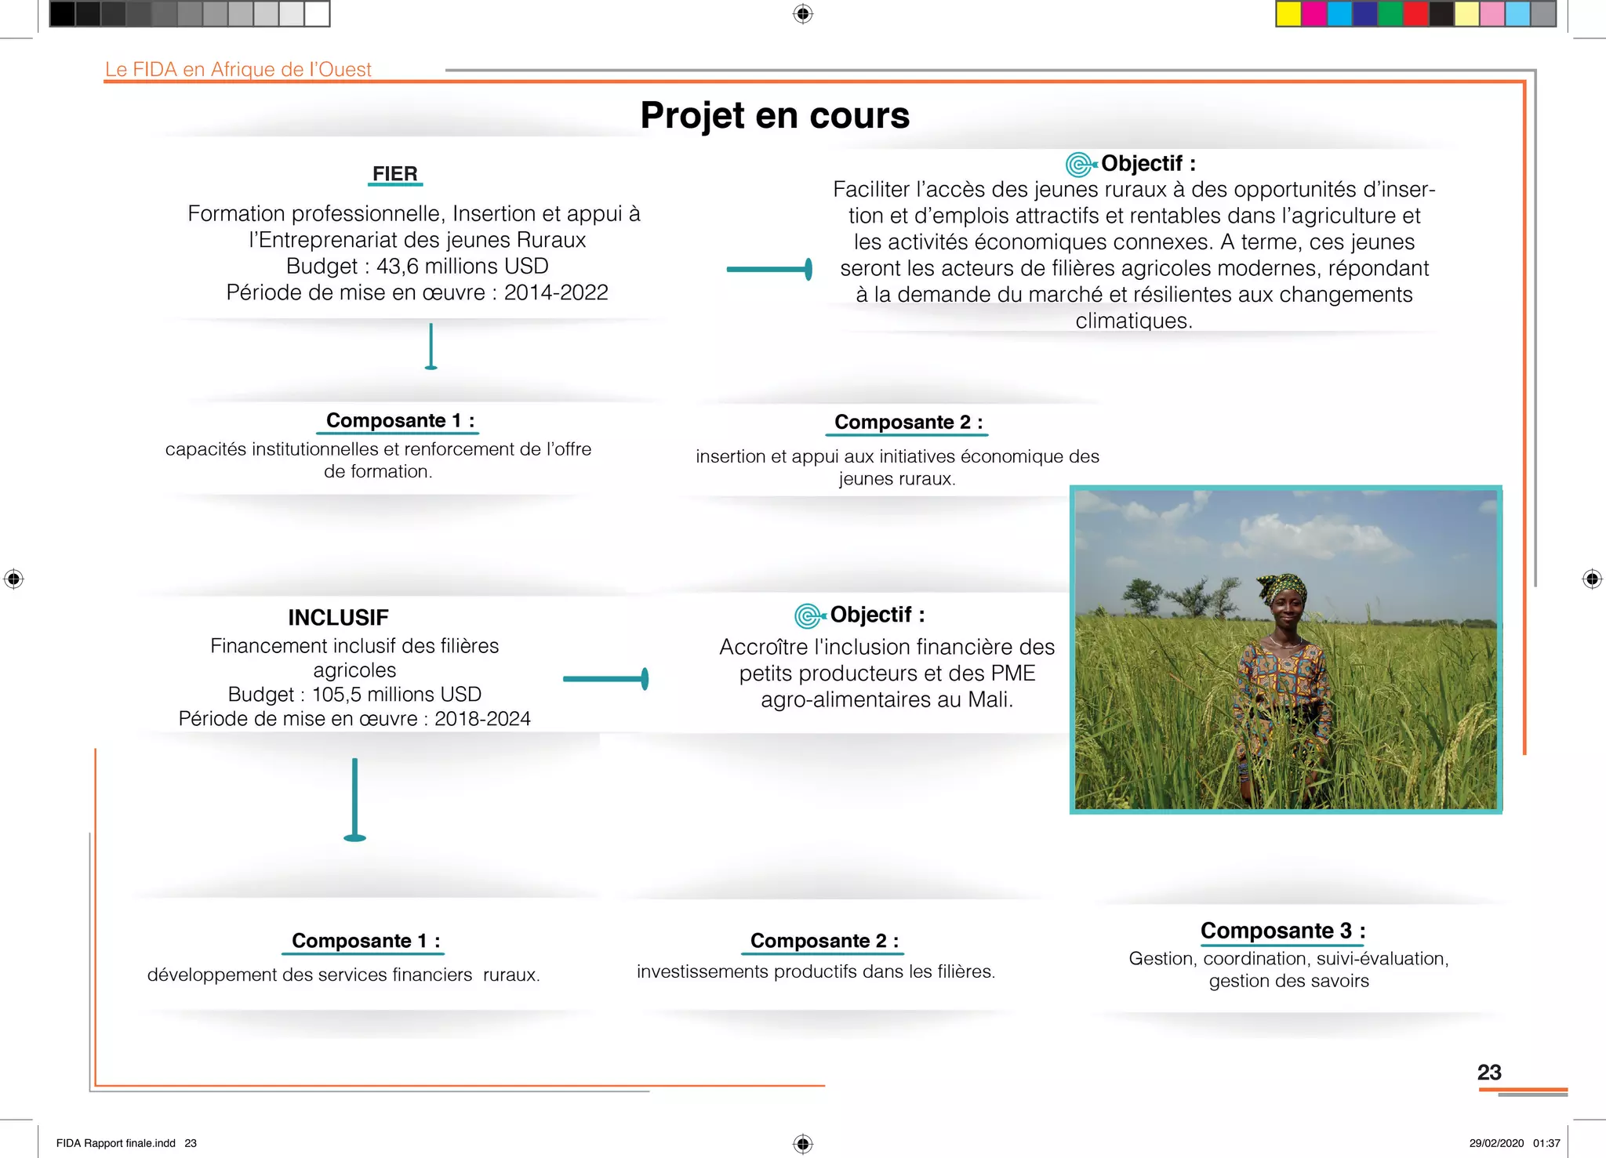Click Composante 1 heading above 'capacités institutionnelles'
Image resolution: width=1606 pixels, height=1158 pixels.
click(400, 421)
